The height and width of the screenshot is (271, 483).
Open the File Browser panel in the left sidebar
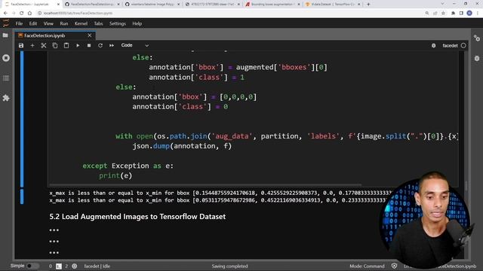[5, 35]
